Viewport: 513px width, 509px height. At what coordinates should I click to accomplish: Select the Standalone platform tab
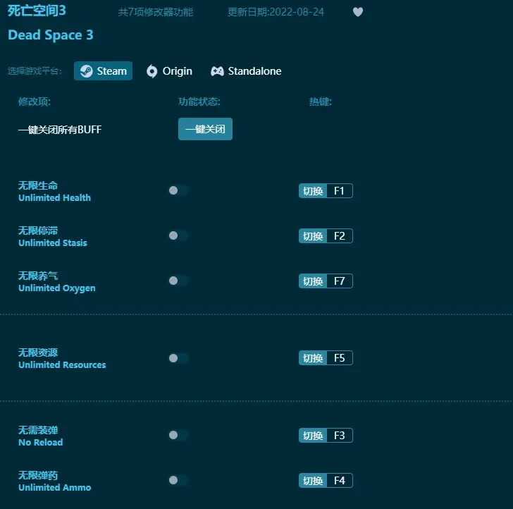(246, 71)
